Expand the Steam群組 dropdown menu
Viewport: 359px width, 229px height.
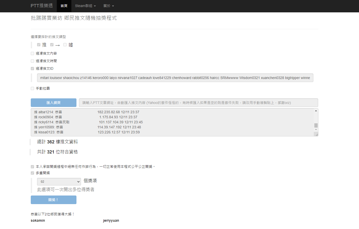pos(85,6)
